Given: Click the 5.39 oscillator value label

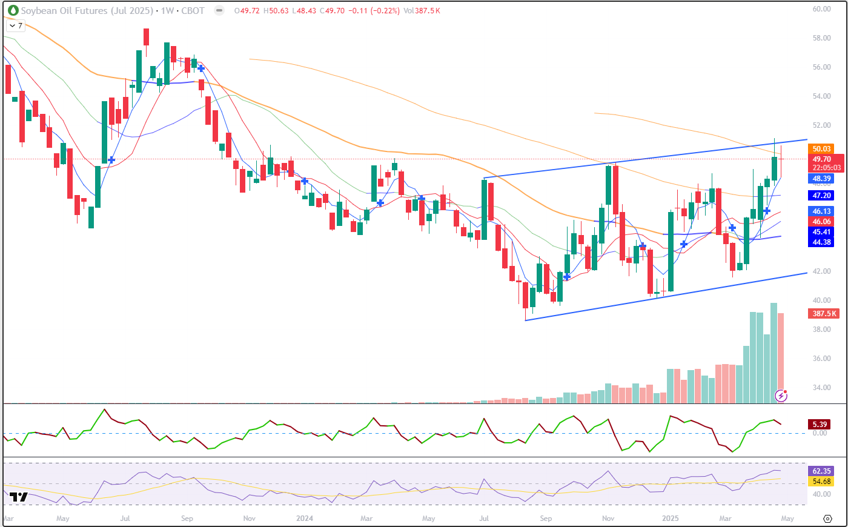Looking at the screenshot, I should click(x=820, y=425).
